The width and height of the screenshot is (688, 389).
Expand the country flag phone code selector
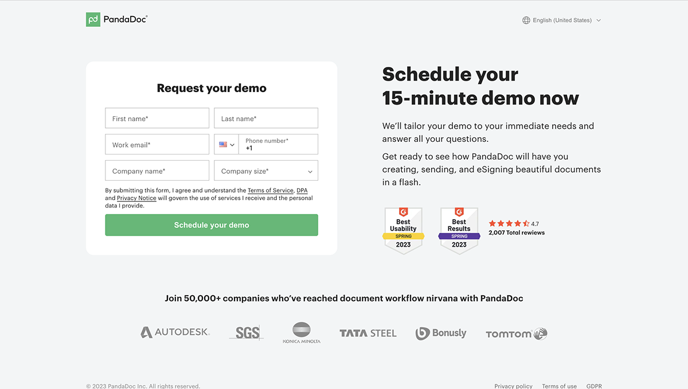(x=226, y=145)
